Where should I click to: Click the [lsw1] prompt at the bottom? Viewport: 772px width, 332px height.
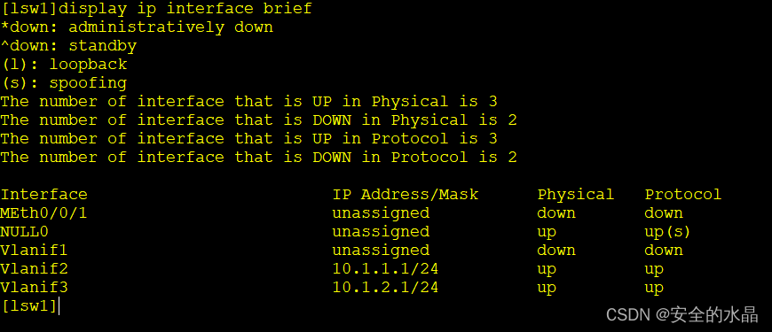pyautogui.click(x=29, y=306)
